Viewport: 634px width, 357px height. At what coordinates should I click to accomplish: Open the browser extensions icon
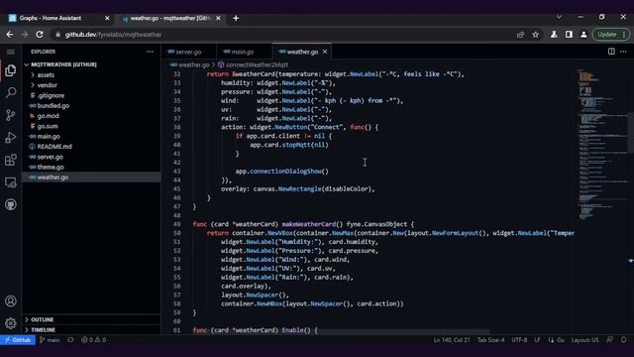click(x=554, y=35)
